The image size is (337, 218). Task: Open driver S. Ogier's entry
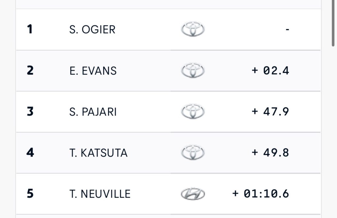coord(93,30)
